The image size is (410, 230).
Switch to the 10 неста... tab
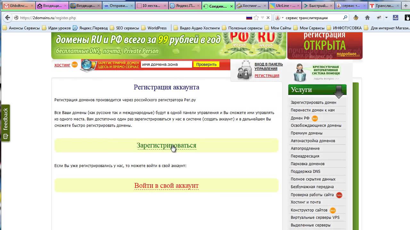coord(151,6)
